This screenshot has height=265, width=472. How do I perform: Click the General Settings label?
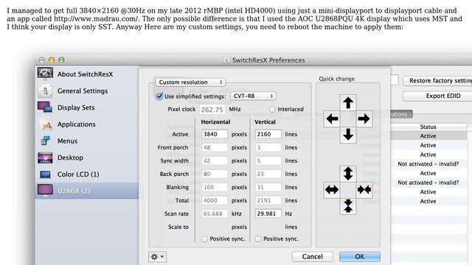(83, 91)
